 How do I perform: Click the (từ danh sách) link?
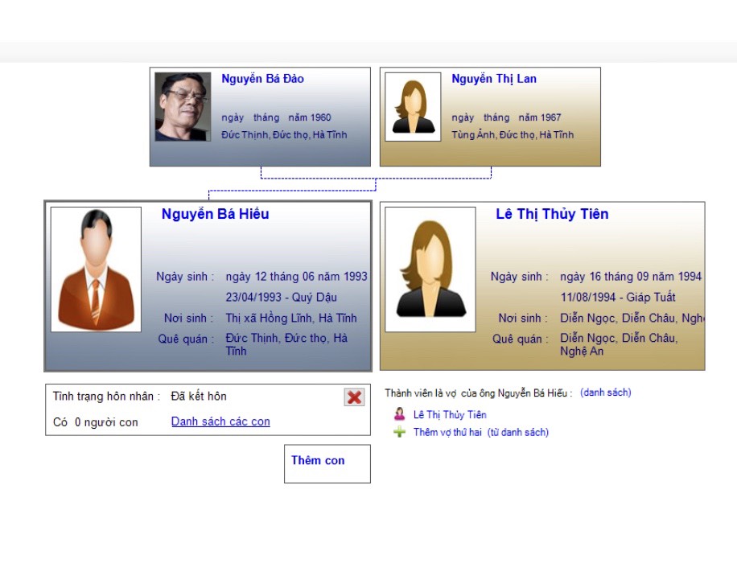coord(518,432)
